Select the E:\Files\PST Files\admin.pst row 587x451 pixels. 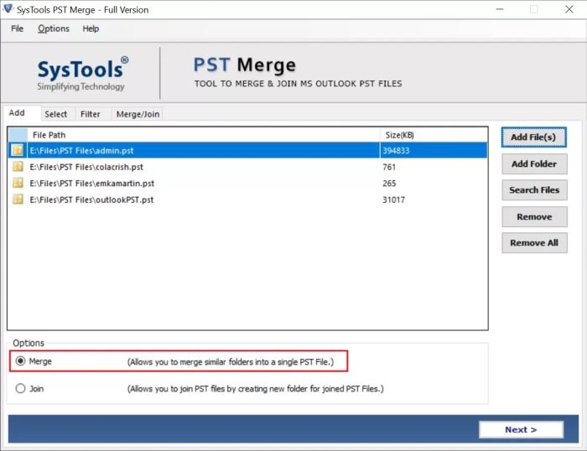[248, 150]
